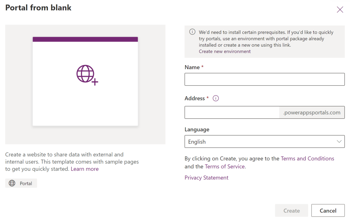The image size is (350, 219).
Task: Open the Terms and Conditions link
Action: tap(307, 159)
